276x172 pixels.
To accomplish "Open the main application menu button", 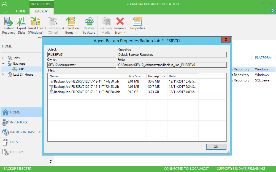I will click(6, 11).
